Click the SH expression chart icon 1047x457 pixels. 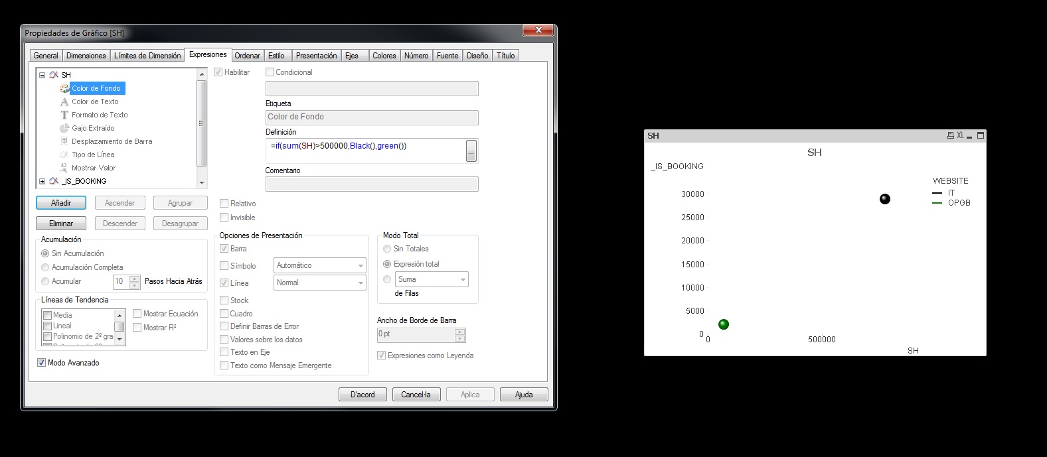[54, 75]
